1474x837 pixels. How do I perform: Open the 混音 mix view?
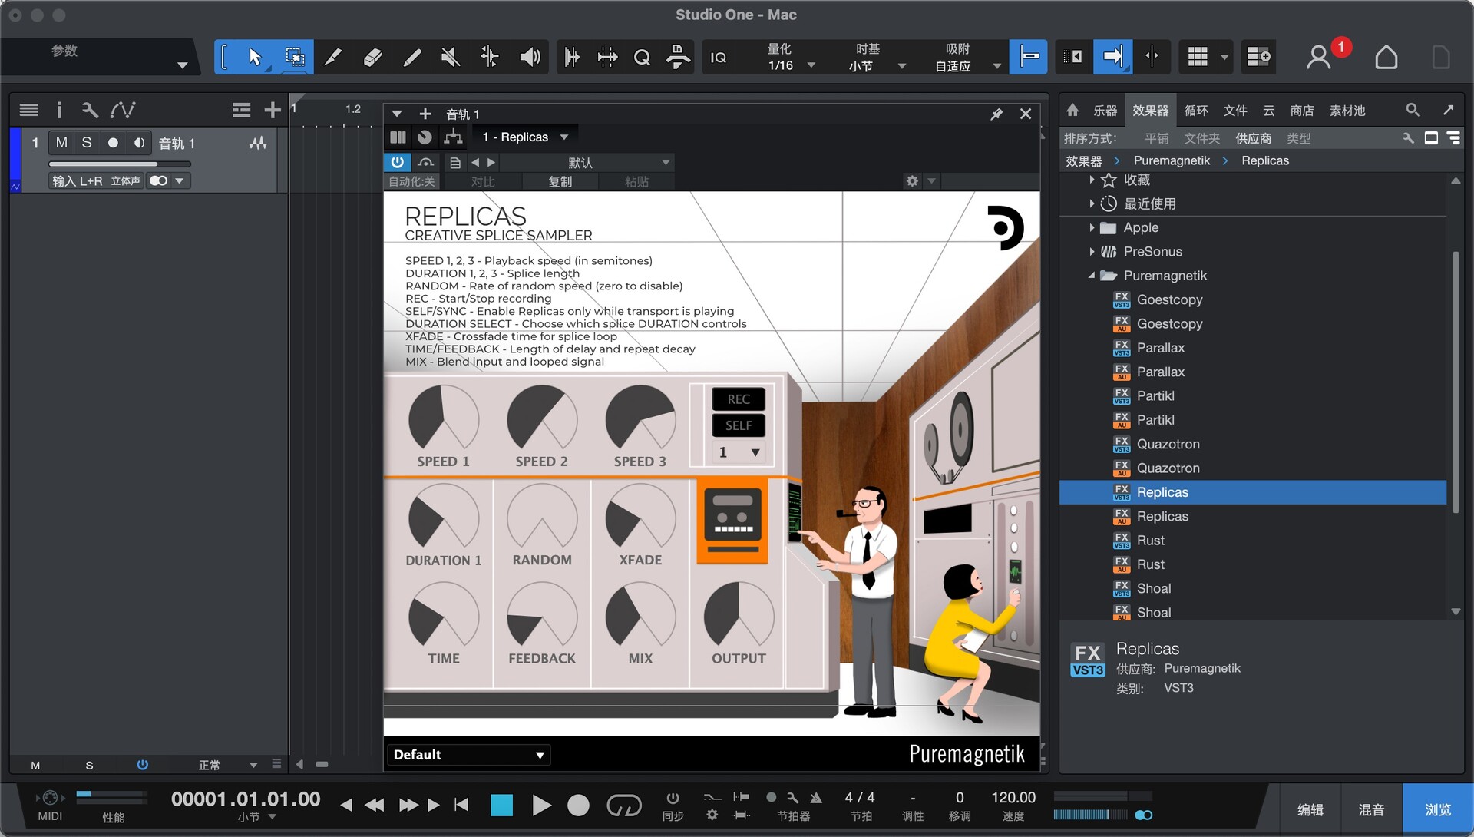coord(1371,809)
